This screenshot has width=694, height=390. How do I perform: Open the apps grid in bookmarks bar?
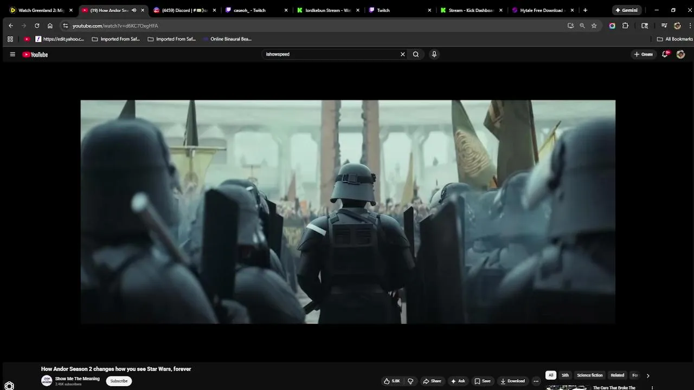[10, 39]
